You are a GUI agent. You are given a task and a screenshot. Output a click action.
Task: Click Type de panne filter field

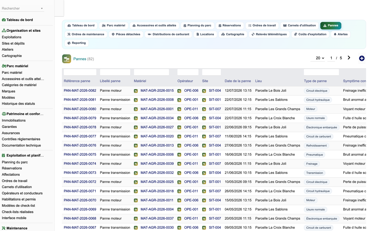pyautogui.click(x=321, y=72)
